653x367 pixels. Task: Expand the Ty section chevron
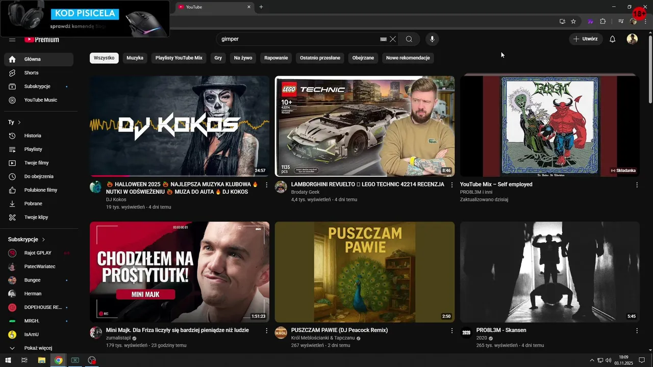pos(19,122)
